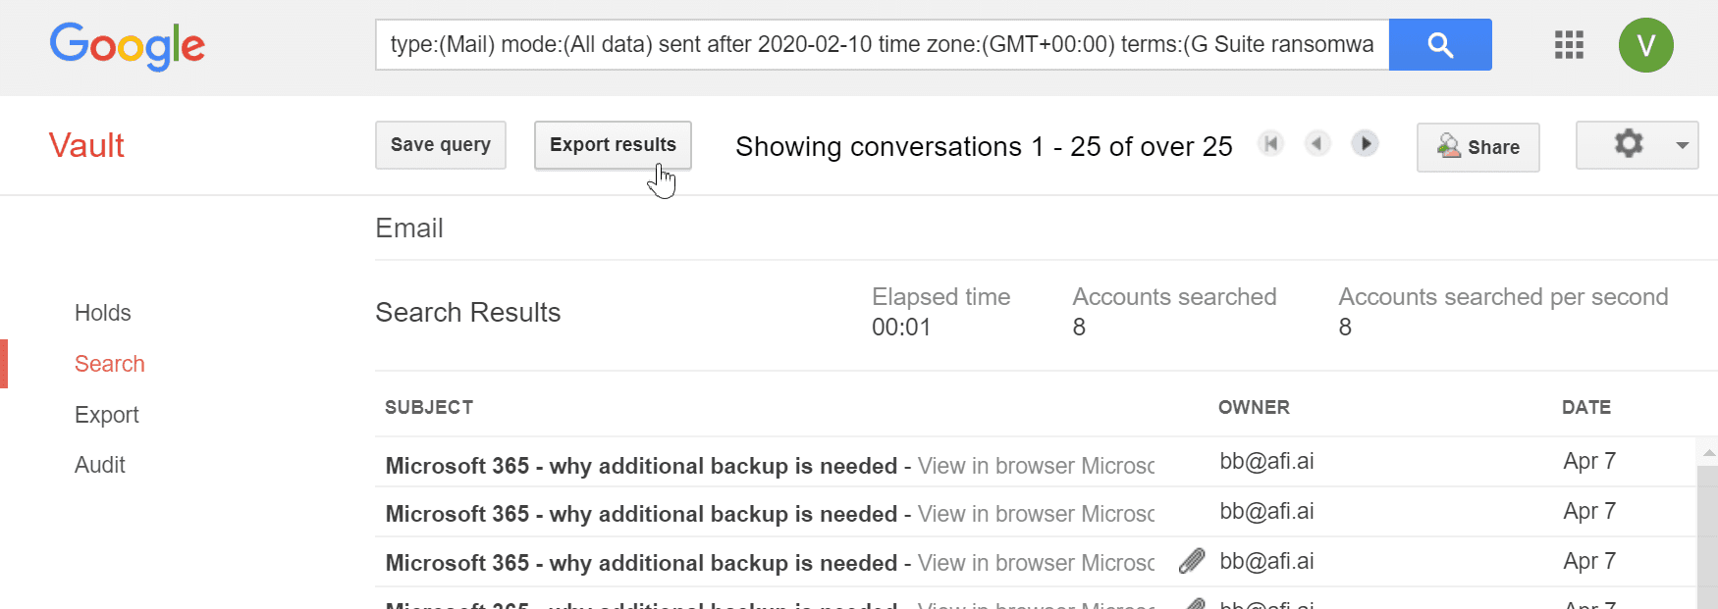1718x609 pixels.
Task: Click the results list scrollbar up arrow
Action: [x=1708, y=452]
